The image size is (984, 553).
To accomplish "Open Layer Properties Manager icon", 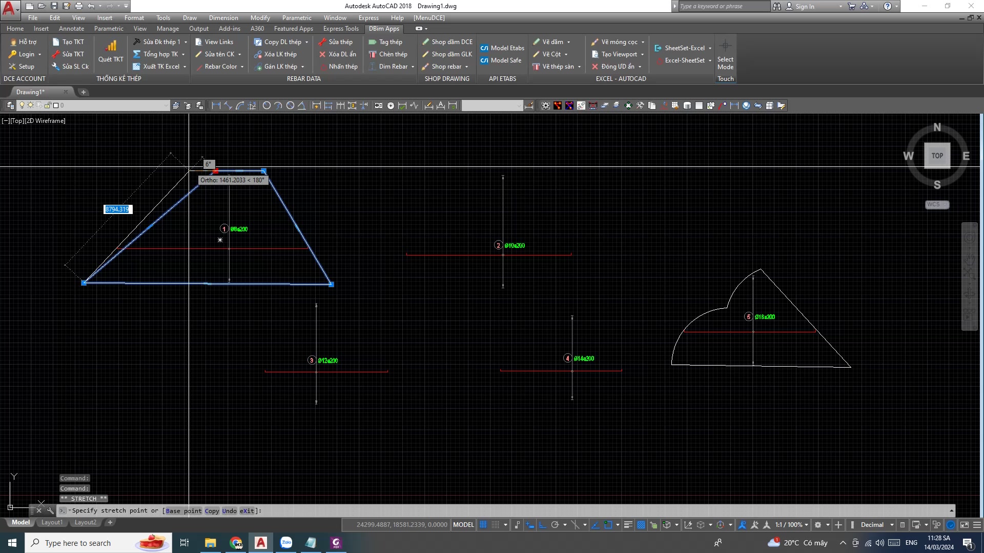I will (10, 105).
